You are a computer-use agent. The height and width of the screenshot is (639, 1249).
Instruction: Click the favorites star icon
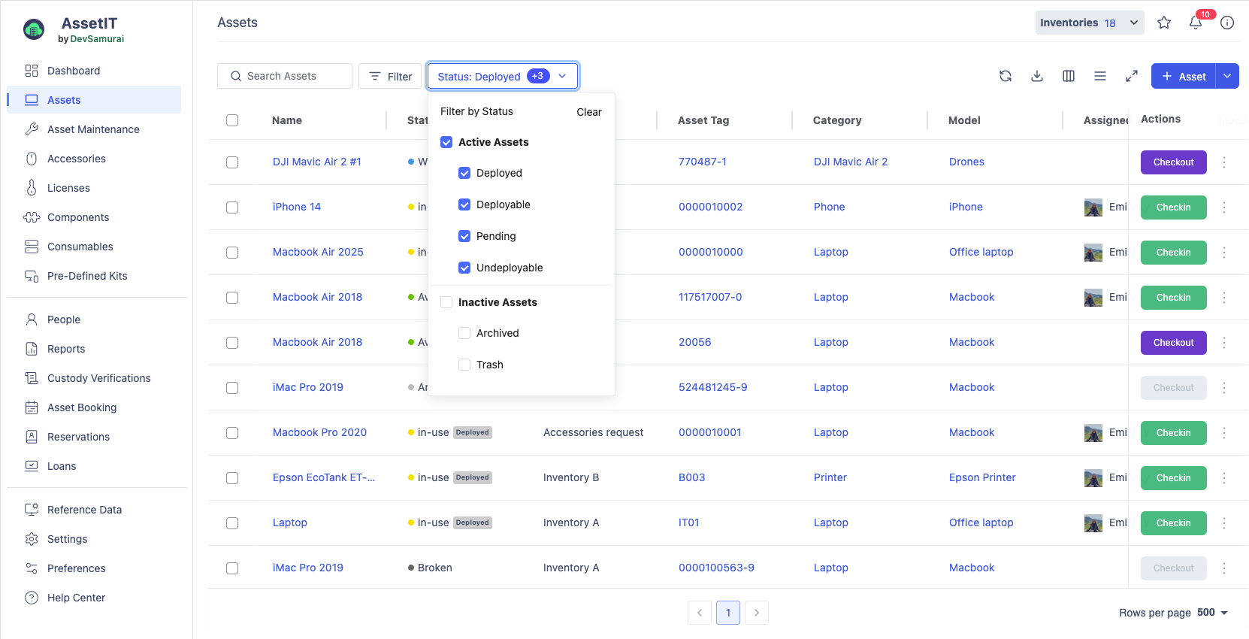pyautogui.click(x=1164, y=23)
